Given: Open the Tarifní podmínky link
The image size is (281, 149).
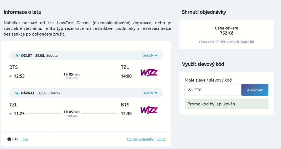Looking at the screenshot, I should pos(140,139).
